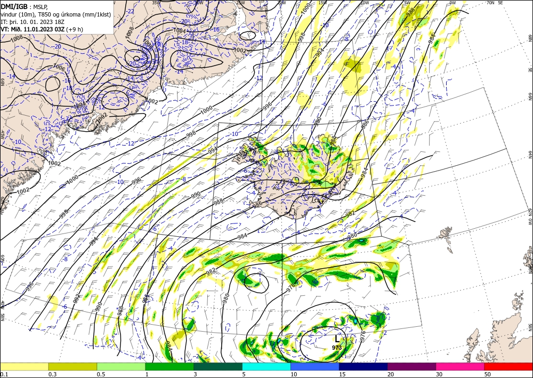Image resolution: width=533 pixels, height=378 pixels.
Task: Click the '35W' longitude label
Action: point(156,3)
